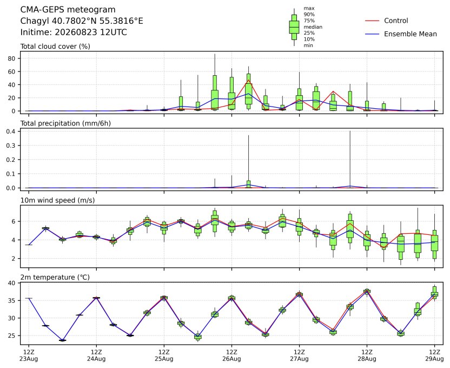Screen dimensions: 450x368
Task: Click the '12Z 26Aug' axis label
Action: coord(231,356)
